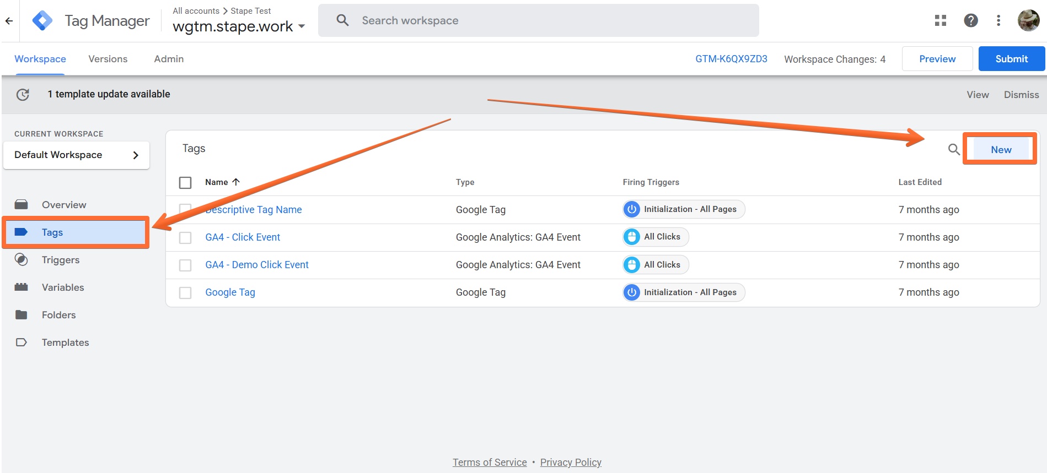Click the Preview button
This screenshot has height=473, width=1047.
[937, 59]
